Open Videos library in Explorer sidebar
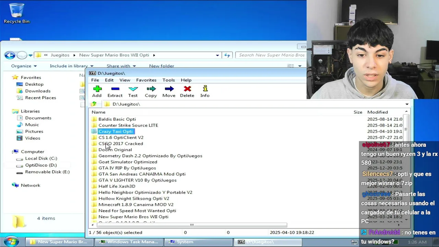Viewport: 439px width, 247px height. [x=33, y=138]
